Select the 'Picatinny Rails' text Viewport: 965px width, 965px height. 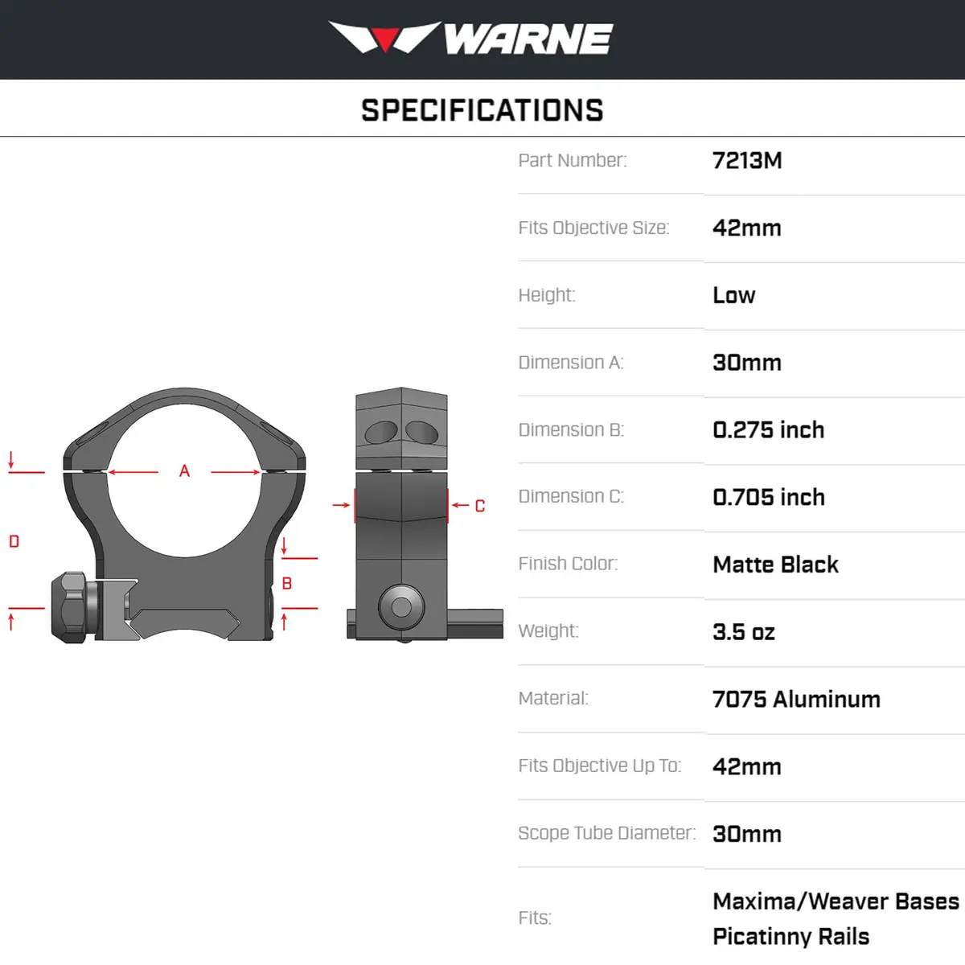pyautogui.click(x=791, y=937)
